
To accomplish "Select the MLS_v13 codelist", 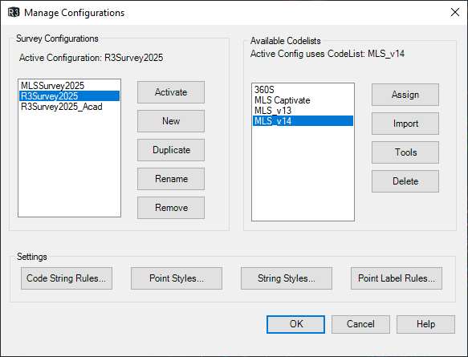I will click(303, 111).
